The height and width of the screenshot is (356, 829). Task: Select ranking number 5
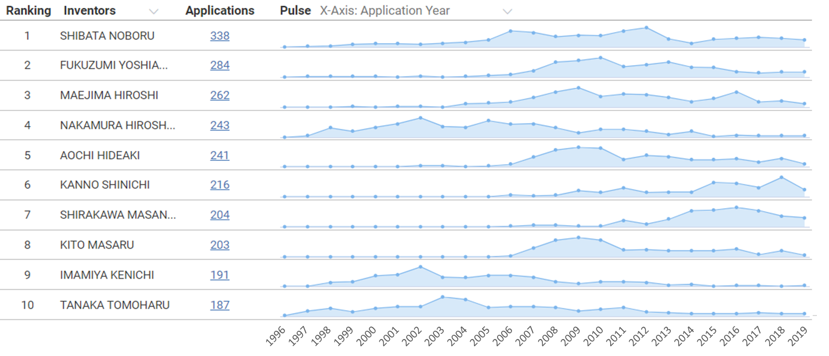27,155
